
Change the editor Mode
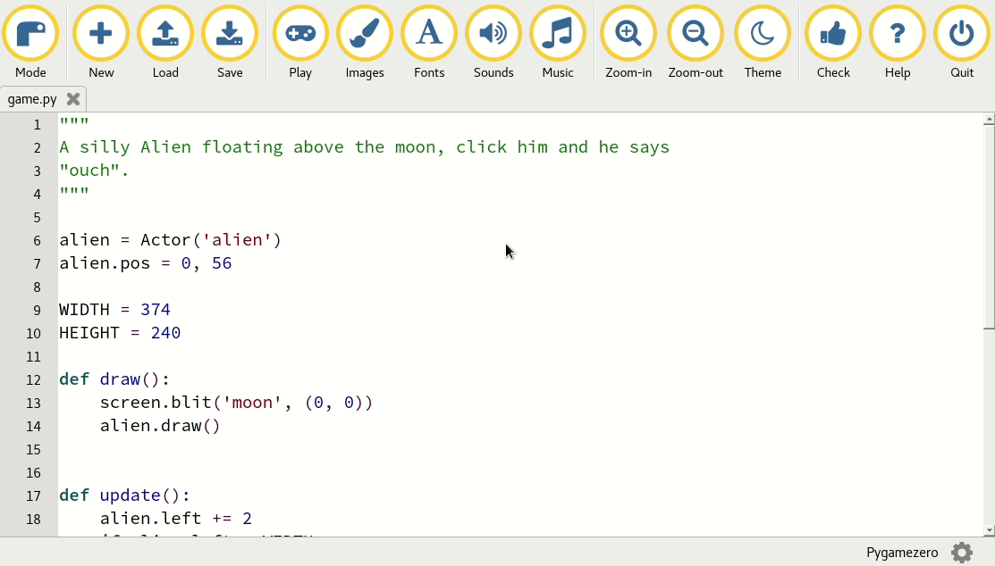click(x=31, y=31)
